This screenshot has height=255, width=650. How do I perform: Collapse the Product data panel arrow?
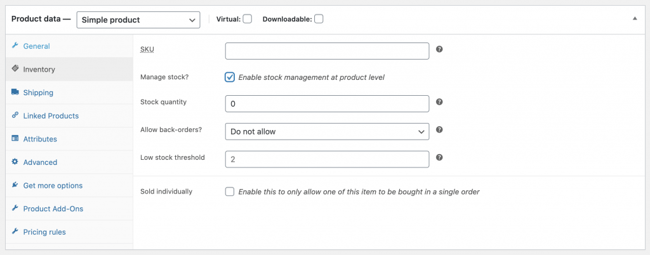coord(635,18)
